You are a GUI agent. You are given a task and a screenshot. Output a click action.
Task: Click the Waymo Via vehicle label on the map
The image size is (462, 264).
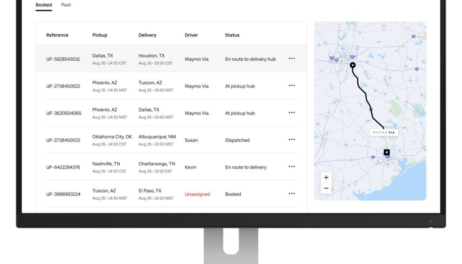[x=384, y=132]
